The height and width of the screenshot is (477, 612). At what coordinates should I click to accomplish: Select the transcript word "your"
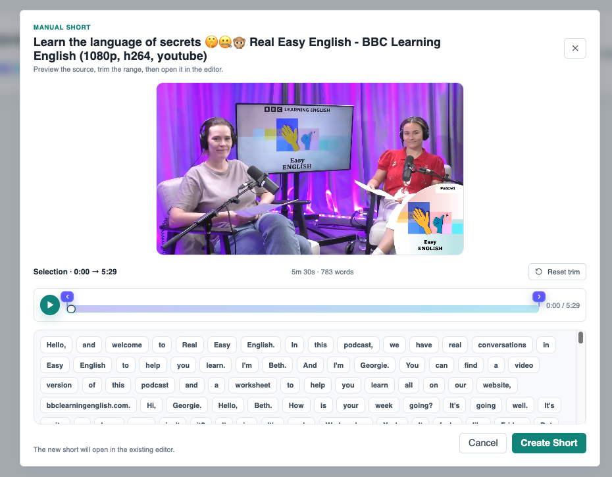click(351, 405)
